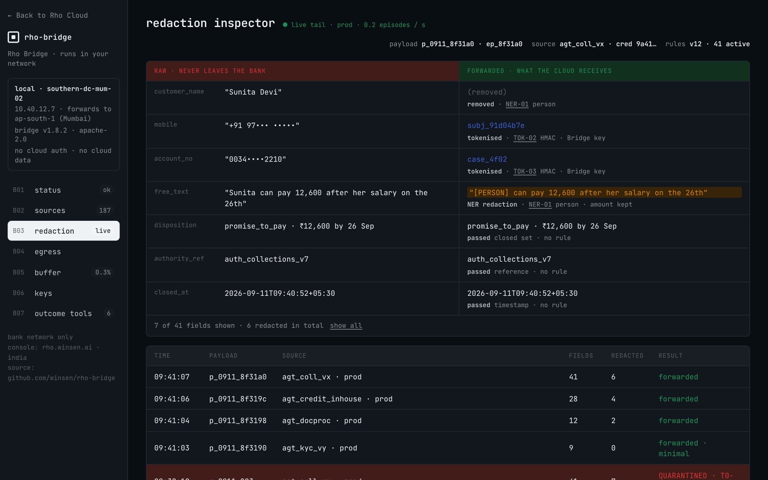Click the raw auth_collections_v7 value
The width and height of the screenshot is (768, 480).
click(266, 259)
